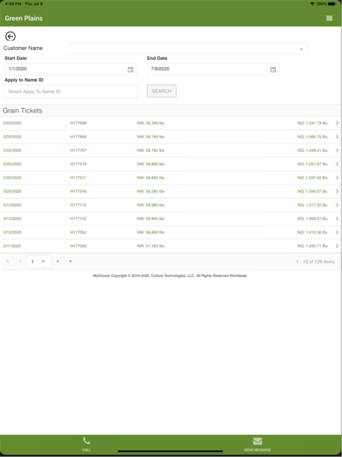
Task: Click net quantity NQ: 1,020.71 Bu
Action: coord(312,246)
